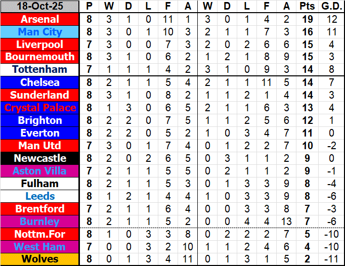Select the Newcastle black team cell

click(40, 158)
